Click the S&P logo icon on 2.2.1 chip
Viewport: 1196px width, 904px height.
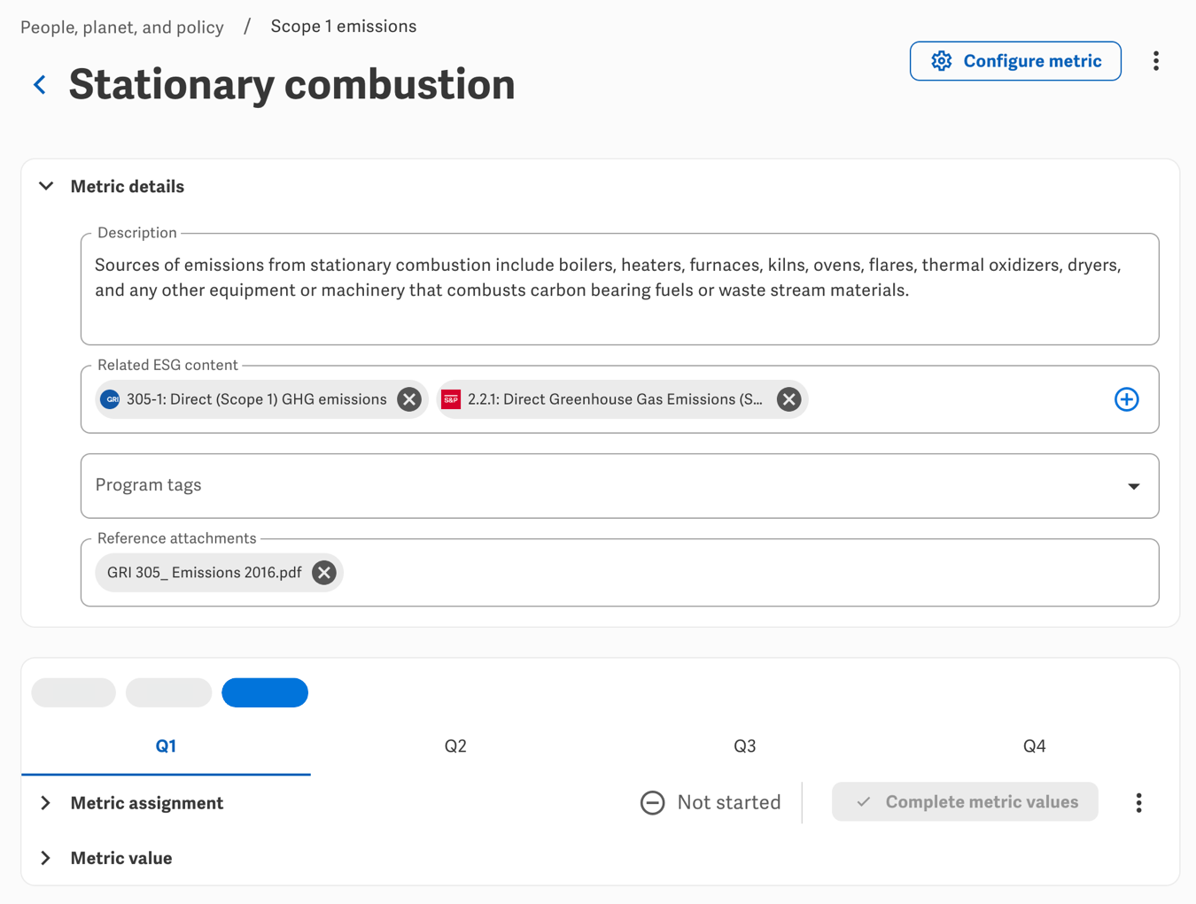[x=451, y=399]
